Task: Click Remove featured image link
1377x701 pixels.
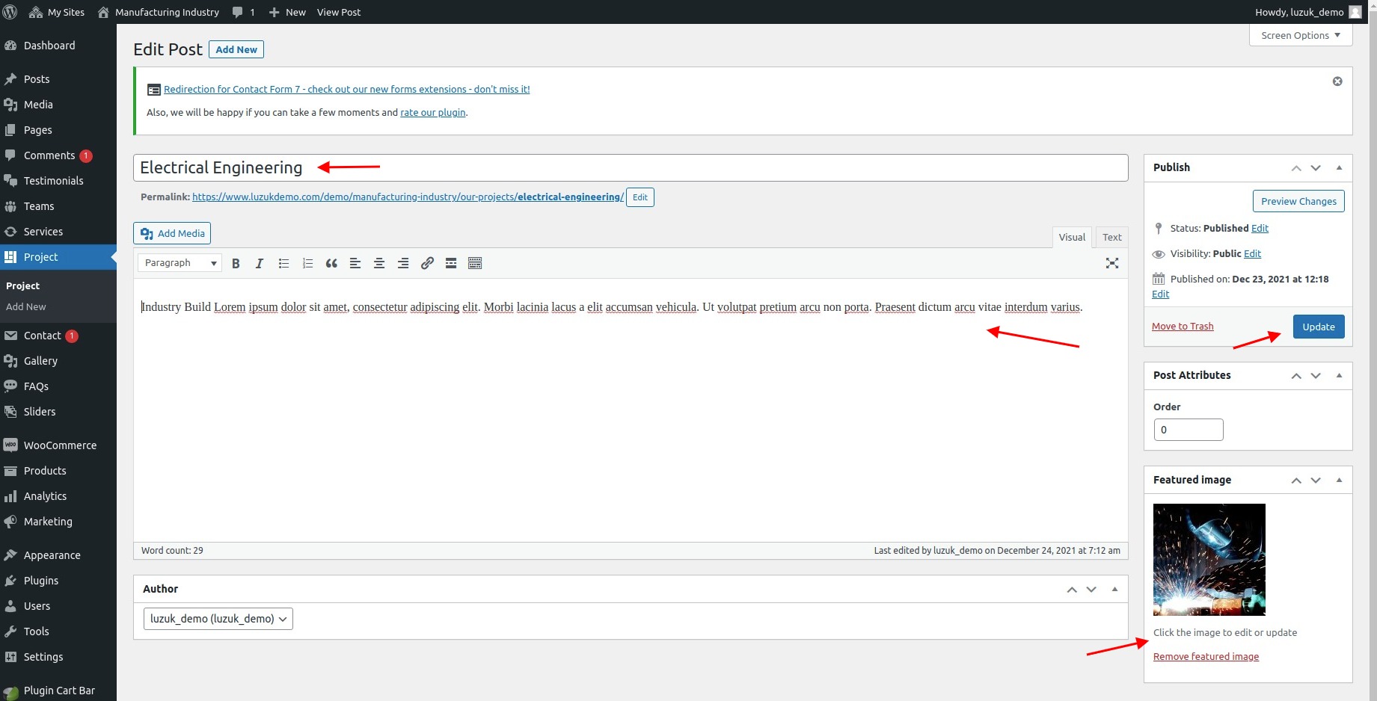Action: (1206, 657)
